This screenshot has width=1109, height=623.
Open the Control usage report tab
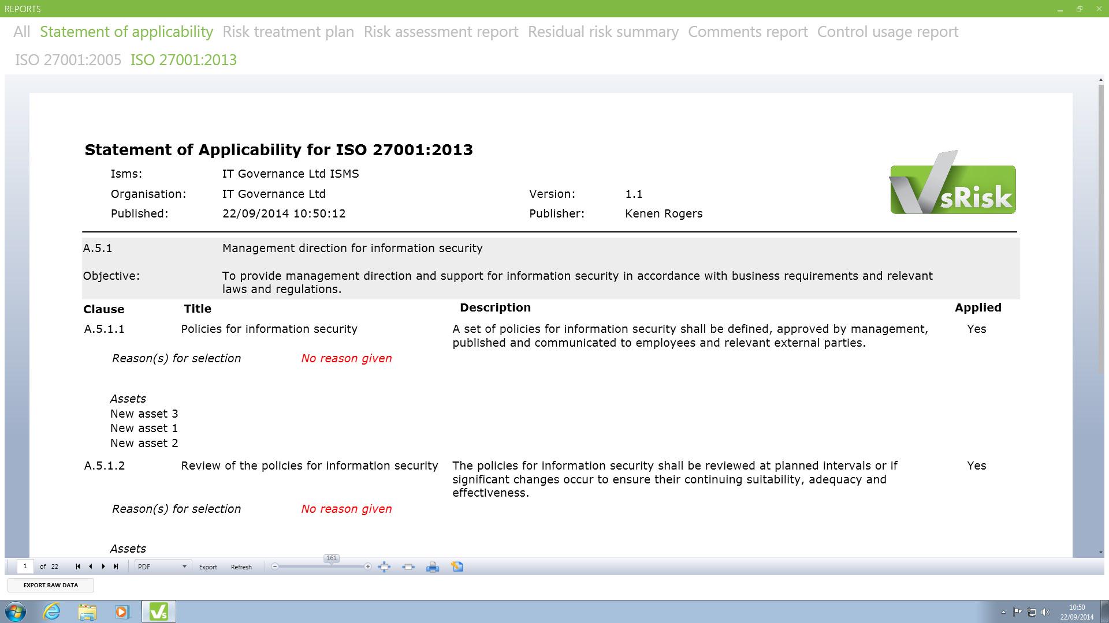[888, 32]
